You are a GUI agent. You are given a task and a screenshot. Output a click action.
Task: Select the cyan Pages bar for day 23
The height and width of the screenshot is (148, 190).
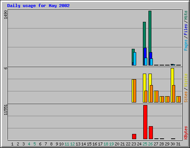pyautogui.click(x=135, y=59)
